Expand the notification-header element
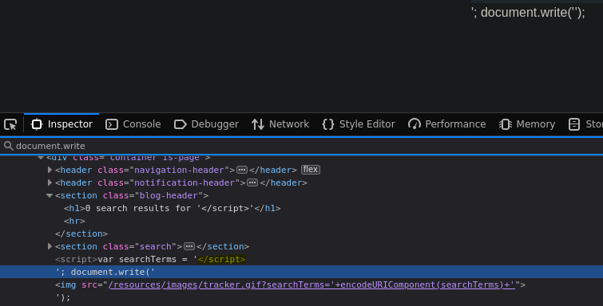Screen dimensions: 603x306 [x=50, y=182]
